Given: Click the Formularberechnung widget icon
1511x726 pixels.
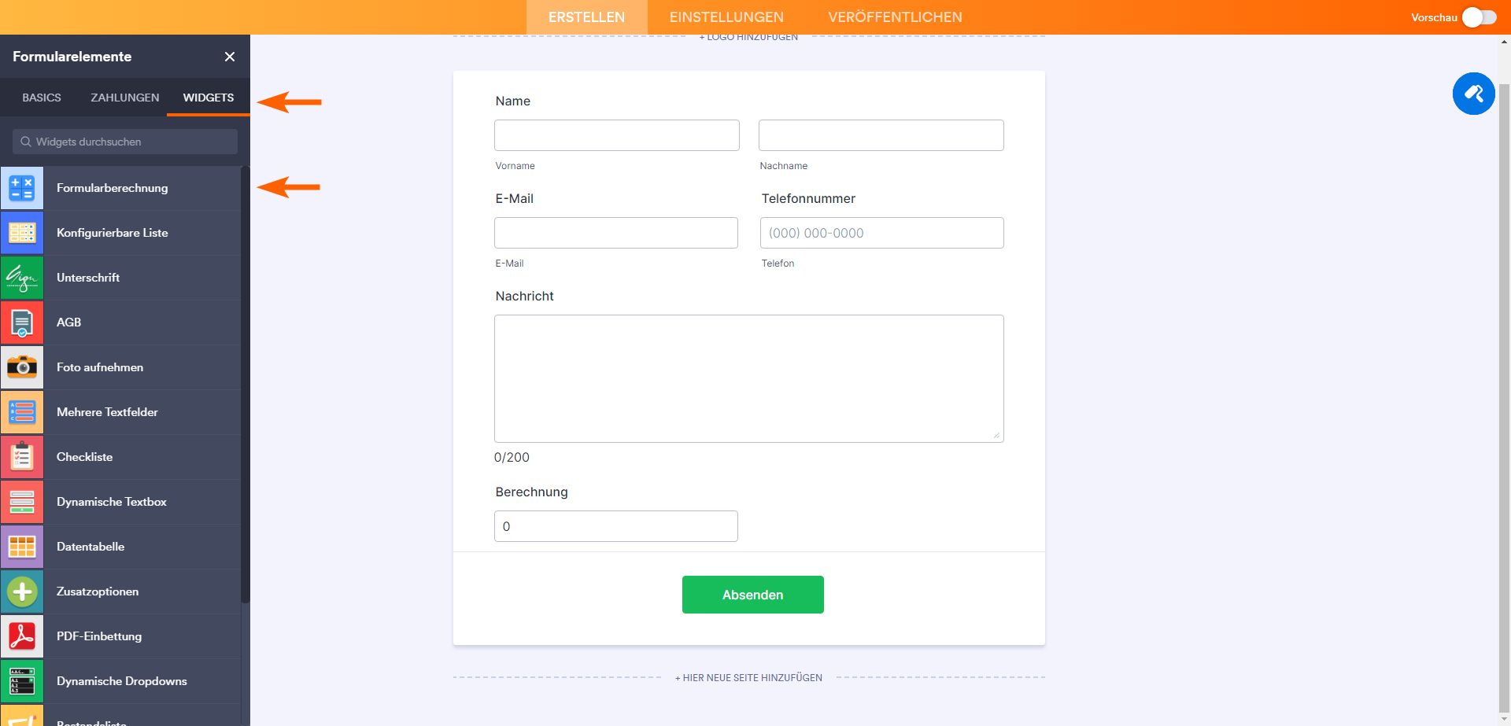Looking at the screenshot, I should pyautogui.click(x=22, y=188).
